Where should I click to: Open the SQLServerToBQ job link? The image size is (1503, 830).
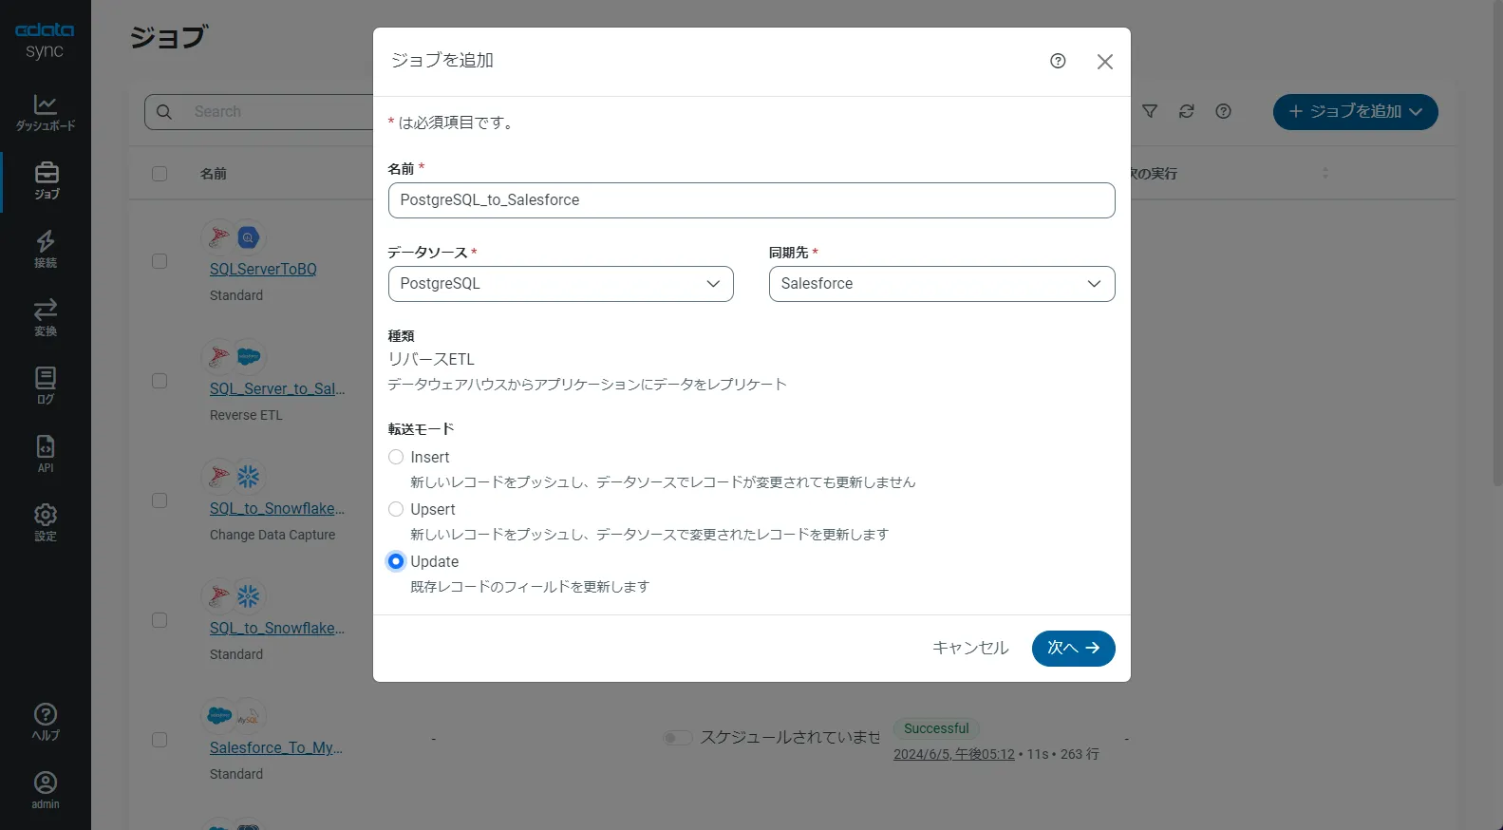point(263,269)
